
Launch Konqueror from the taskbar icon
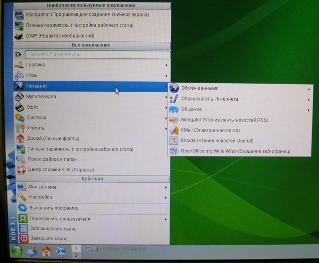(61, 252)
